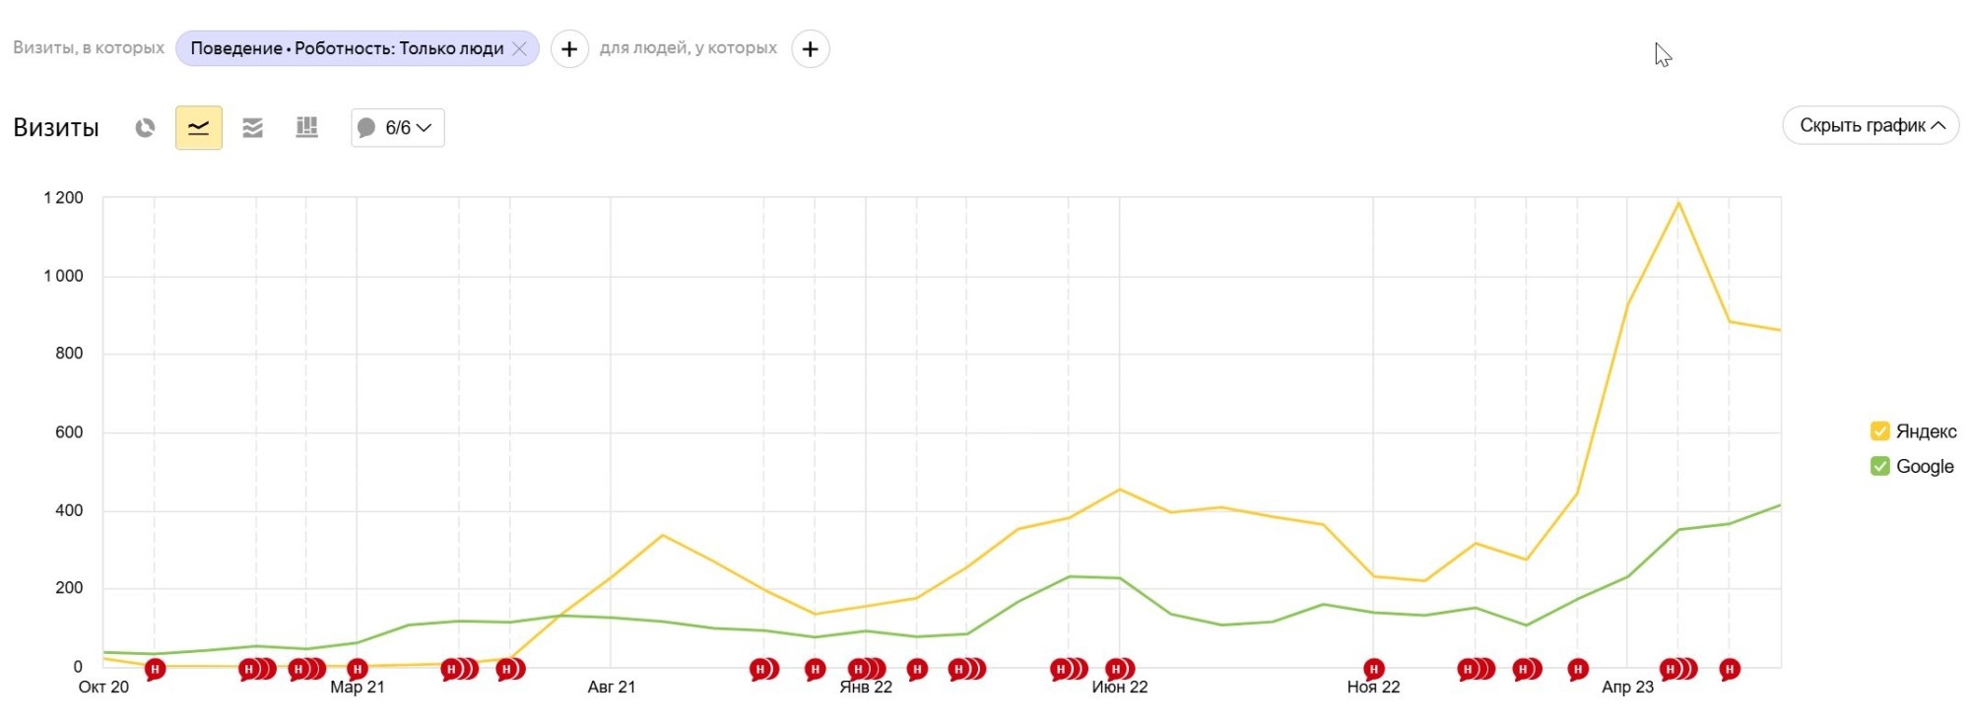Screen dimensions: 1970x723
Task: Uncheck the Яндекс series checkbox
Action: pyautogui.click(x=1879, y=431)
